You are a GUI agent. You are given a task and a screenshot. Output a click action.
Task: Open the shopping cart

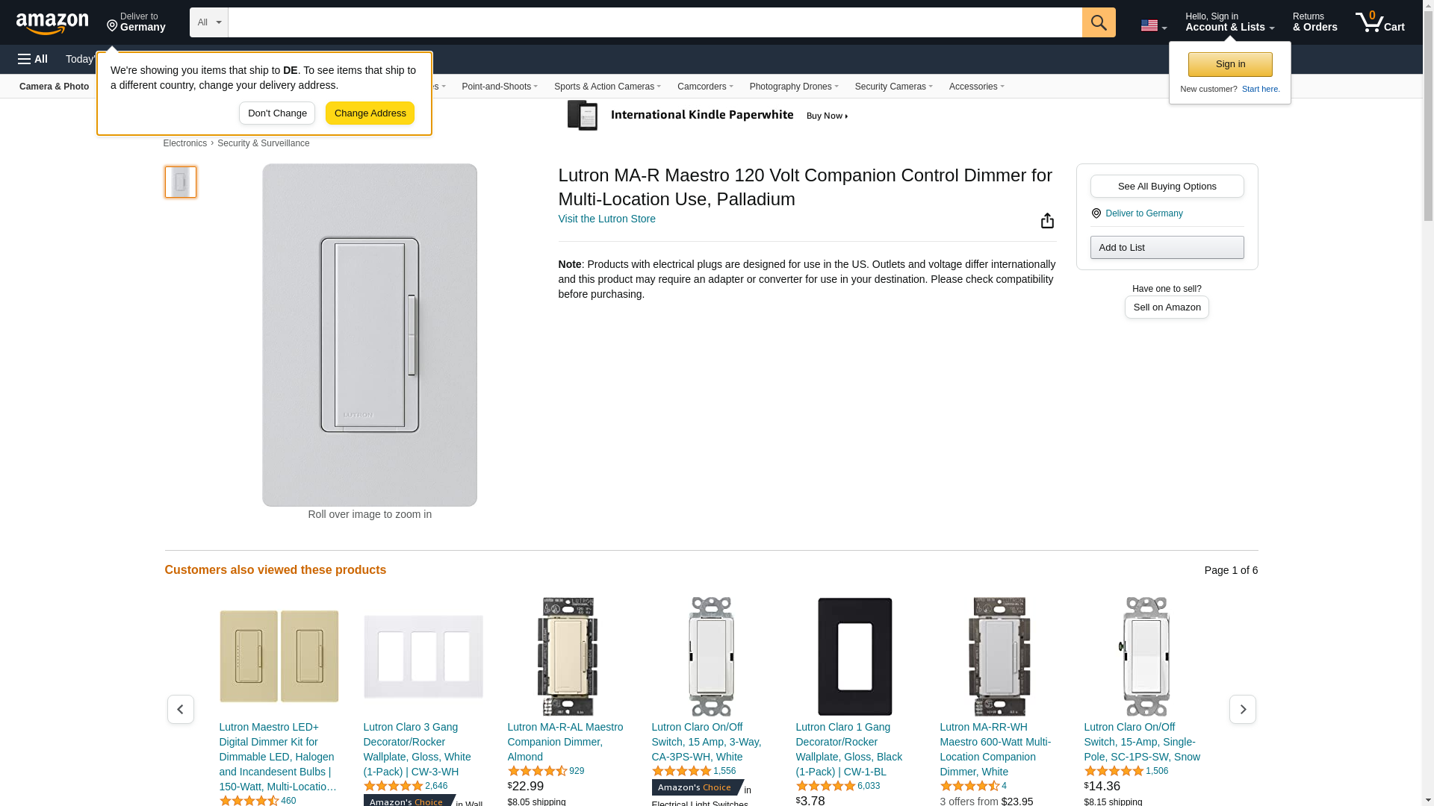point(1379,22)
